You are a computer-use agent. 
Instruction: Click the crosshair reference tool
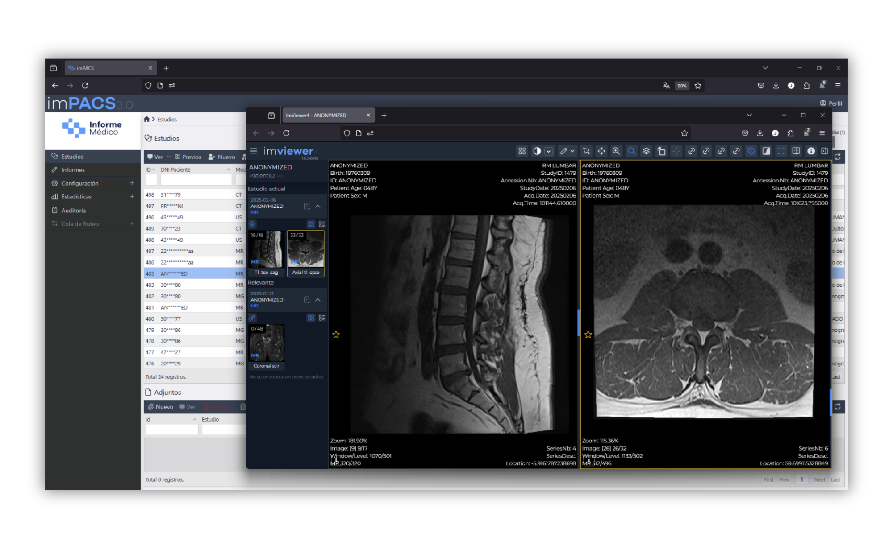(676, 151)
